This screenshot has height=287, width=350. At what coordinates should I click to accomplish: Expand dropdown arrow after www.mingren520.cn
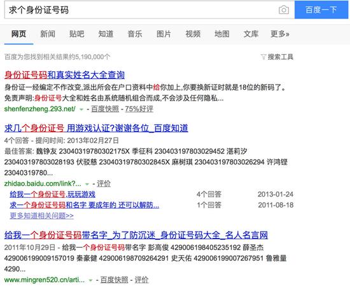[90, 280]
